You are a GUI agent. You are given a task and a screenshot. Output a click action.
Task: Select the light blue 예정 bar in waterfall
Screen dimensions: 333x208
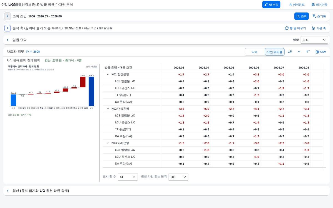click(x=13, y=100)
